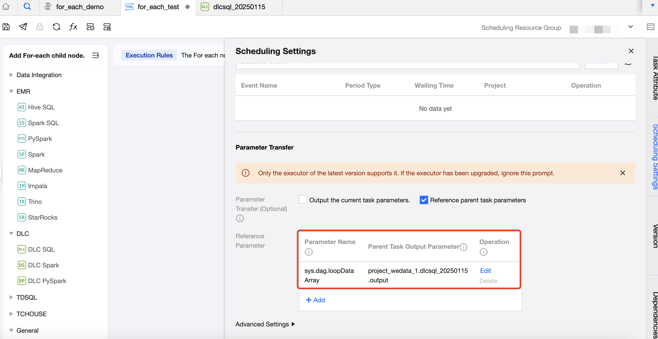Switch to dlcsql_20250115 tab
This screenshot has width=658, height=339.
[x=239, y=7]
